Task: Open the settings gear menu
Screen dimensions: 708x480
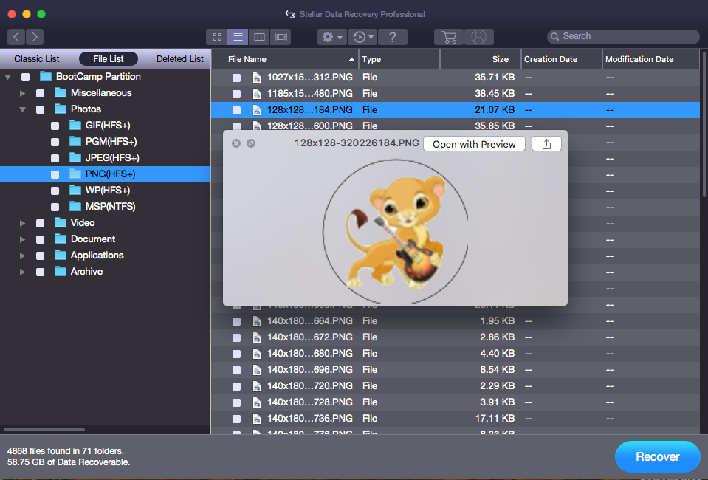Action: [x=332, y=37]
